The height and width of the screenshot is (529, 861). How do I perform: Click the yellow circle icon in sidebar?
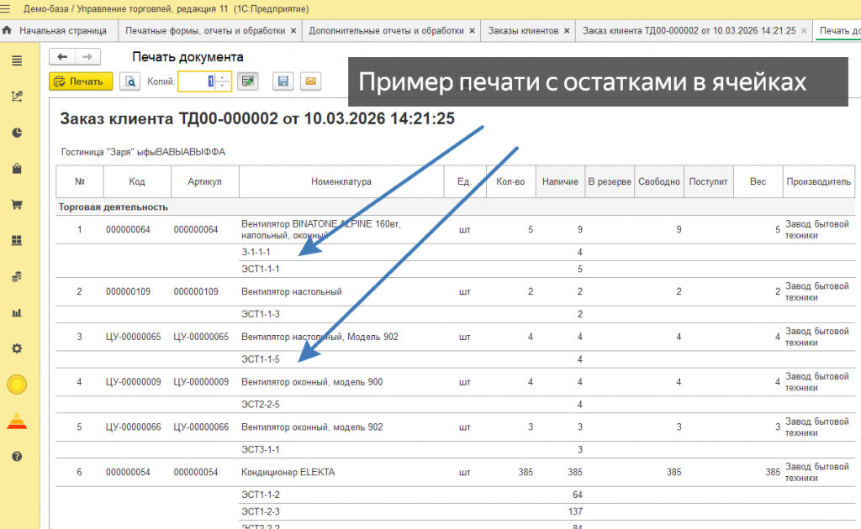17,385
